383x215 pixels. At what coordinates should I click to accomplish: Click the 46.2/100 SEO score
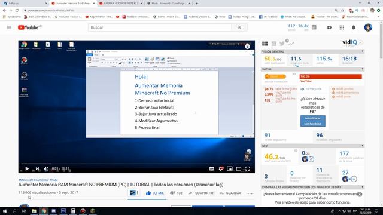275,157
